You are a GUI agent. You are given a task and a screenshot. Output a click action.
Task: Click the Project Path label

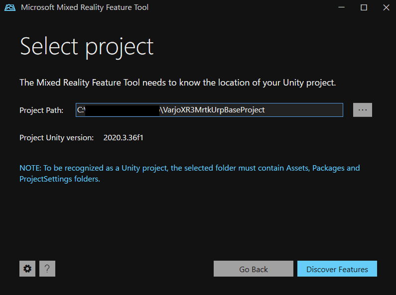pos(41,110)
